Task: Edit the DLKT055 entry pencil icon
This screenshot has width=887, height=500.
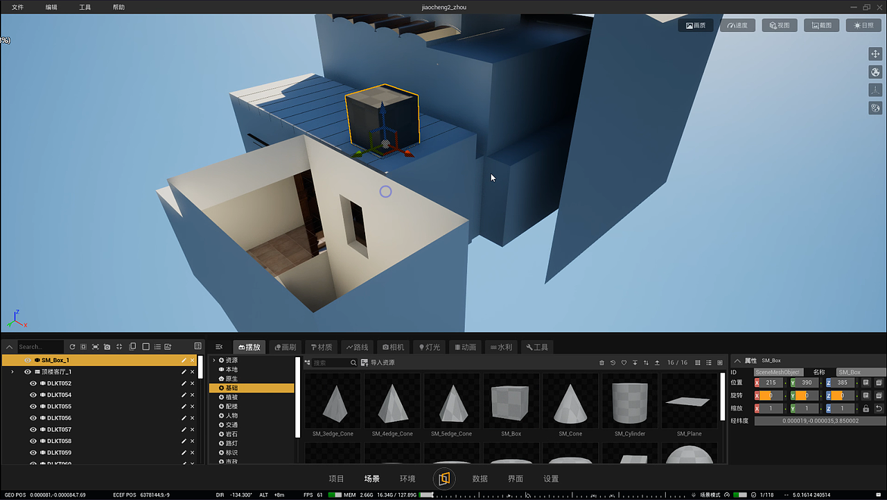Action: click(x=184, y=406)
